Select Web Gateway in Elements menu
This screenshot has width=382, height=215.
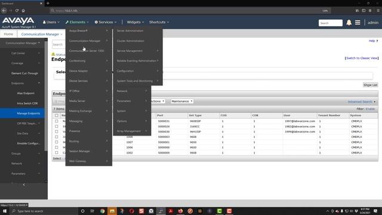(89, 161)
